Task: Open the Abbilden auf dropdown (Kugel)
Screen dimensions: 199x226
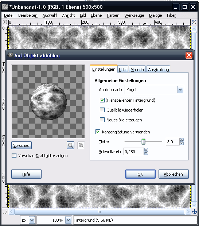Action: click(154, 90)
